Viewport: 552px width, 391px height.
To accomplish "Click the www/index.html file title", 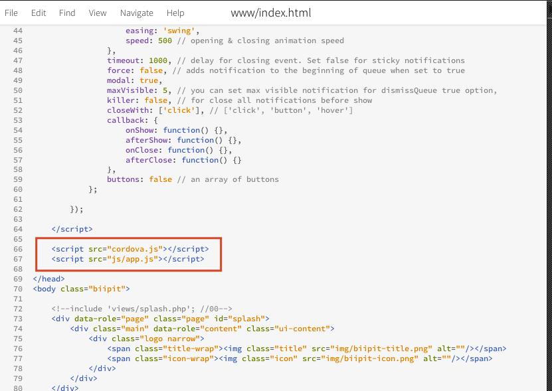I will (270, 13).
